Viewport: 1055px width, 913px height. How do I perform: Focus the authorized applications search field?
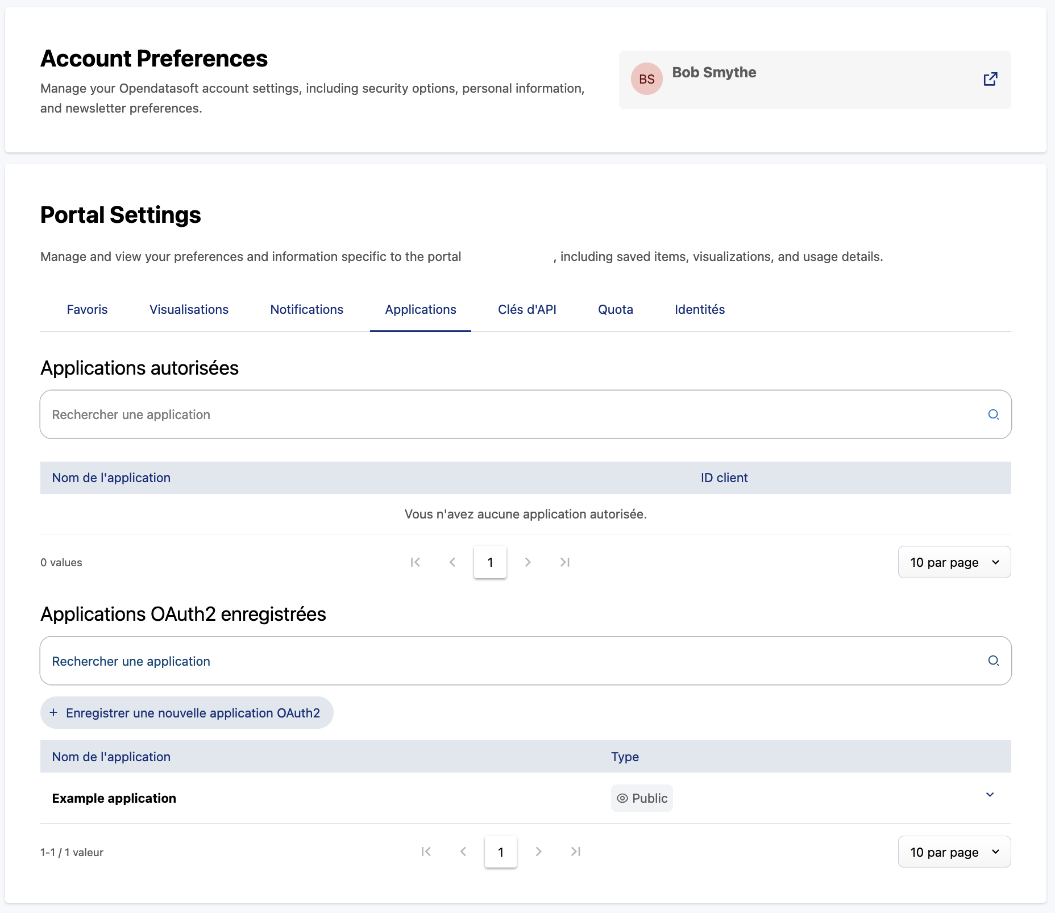click(x=512, y=414)
